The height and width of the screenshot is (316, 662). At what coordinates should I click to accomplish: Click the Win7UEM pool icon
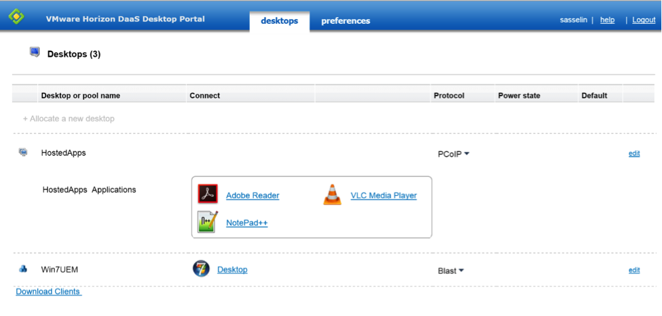pyautogui.click(x=23, y=269)
